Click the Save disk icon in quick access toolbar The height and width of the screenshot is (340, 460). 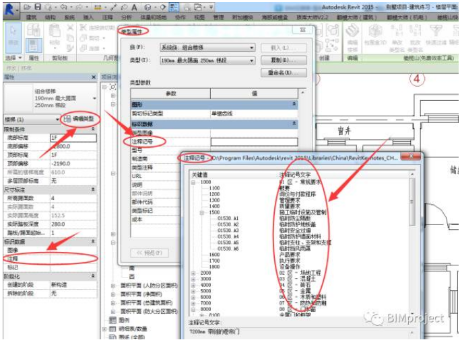(38, 7)
